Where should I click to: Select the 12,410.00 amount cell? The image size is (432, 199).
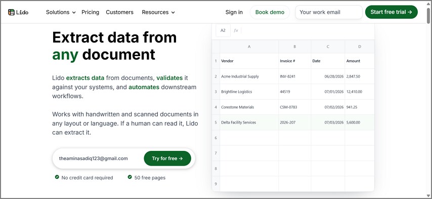click(x=360, y=92)
